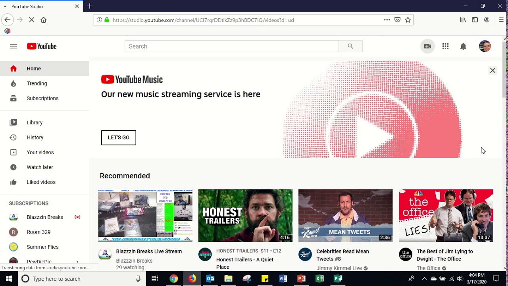Close the YouTube Studio tab

pyautogui.click(x=77, y=6)
